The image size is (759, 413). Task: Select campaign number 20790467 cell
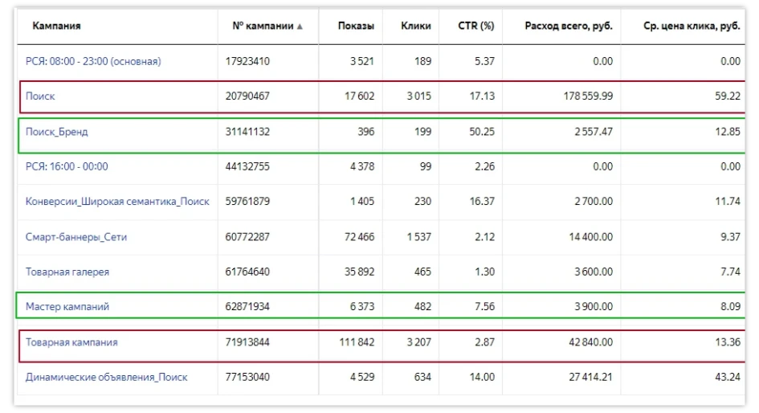point(247,96)
